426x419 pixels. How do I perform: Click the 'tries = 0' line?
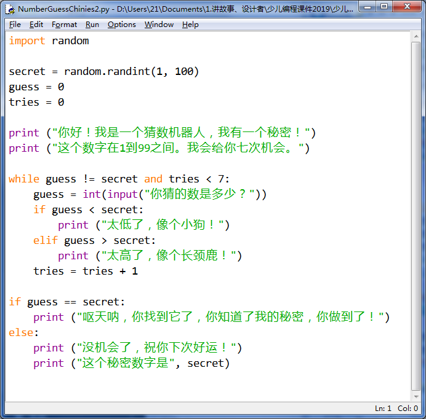[x=36, y=103]
